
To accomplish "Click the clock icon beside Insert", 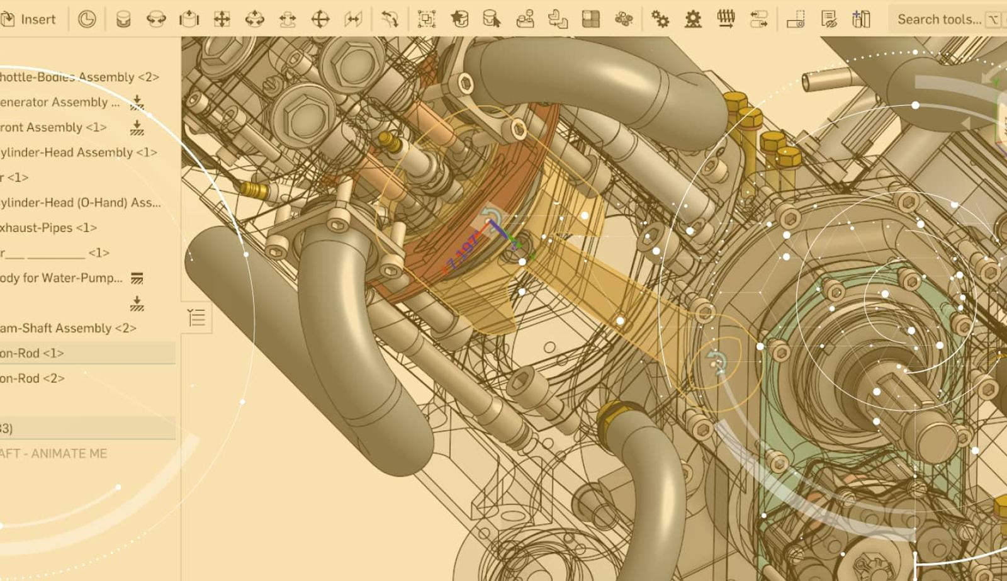I will click(x=87, y=19).
